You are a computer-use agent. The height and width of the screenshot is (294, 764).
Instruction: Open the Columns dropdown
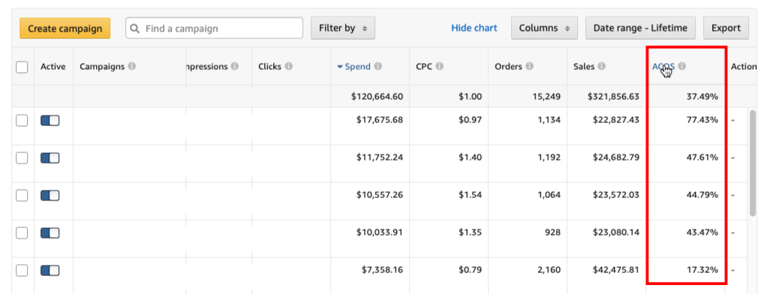tap(544, 28)
